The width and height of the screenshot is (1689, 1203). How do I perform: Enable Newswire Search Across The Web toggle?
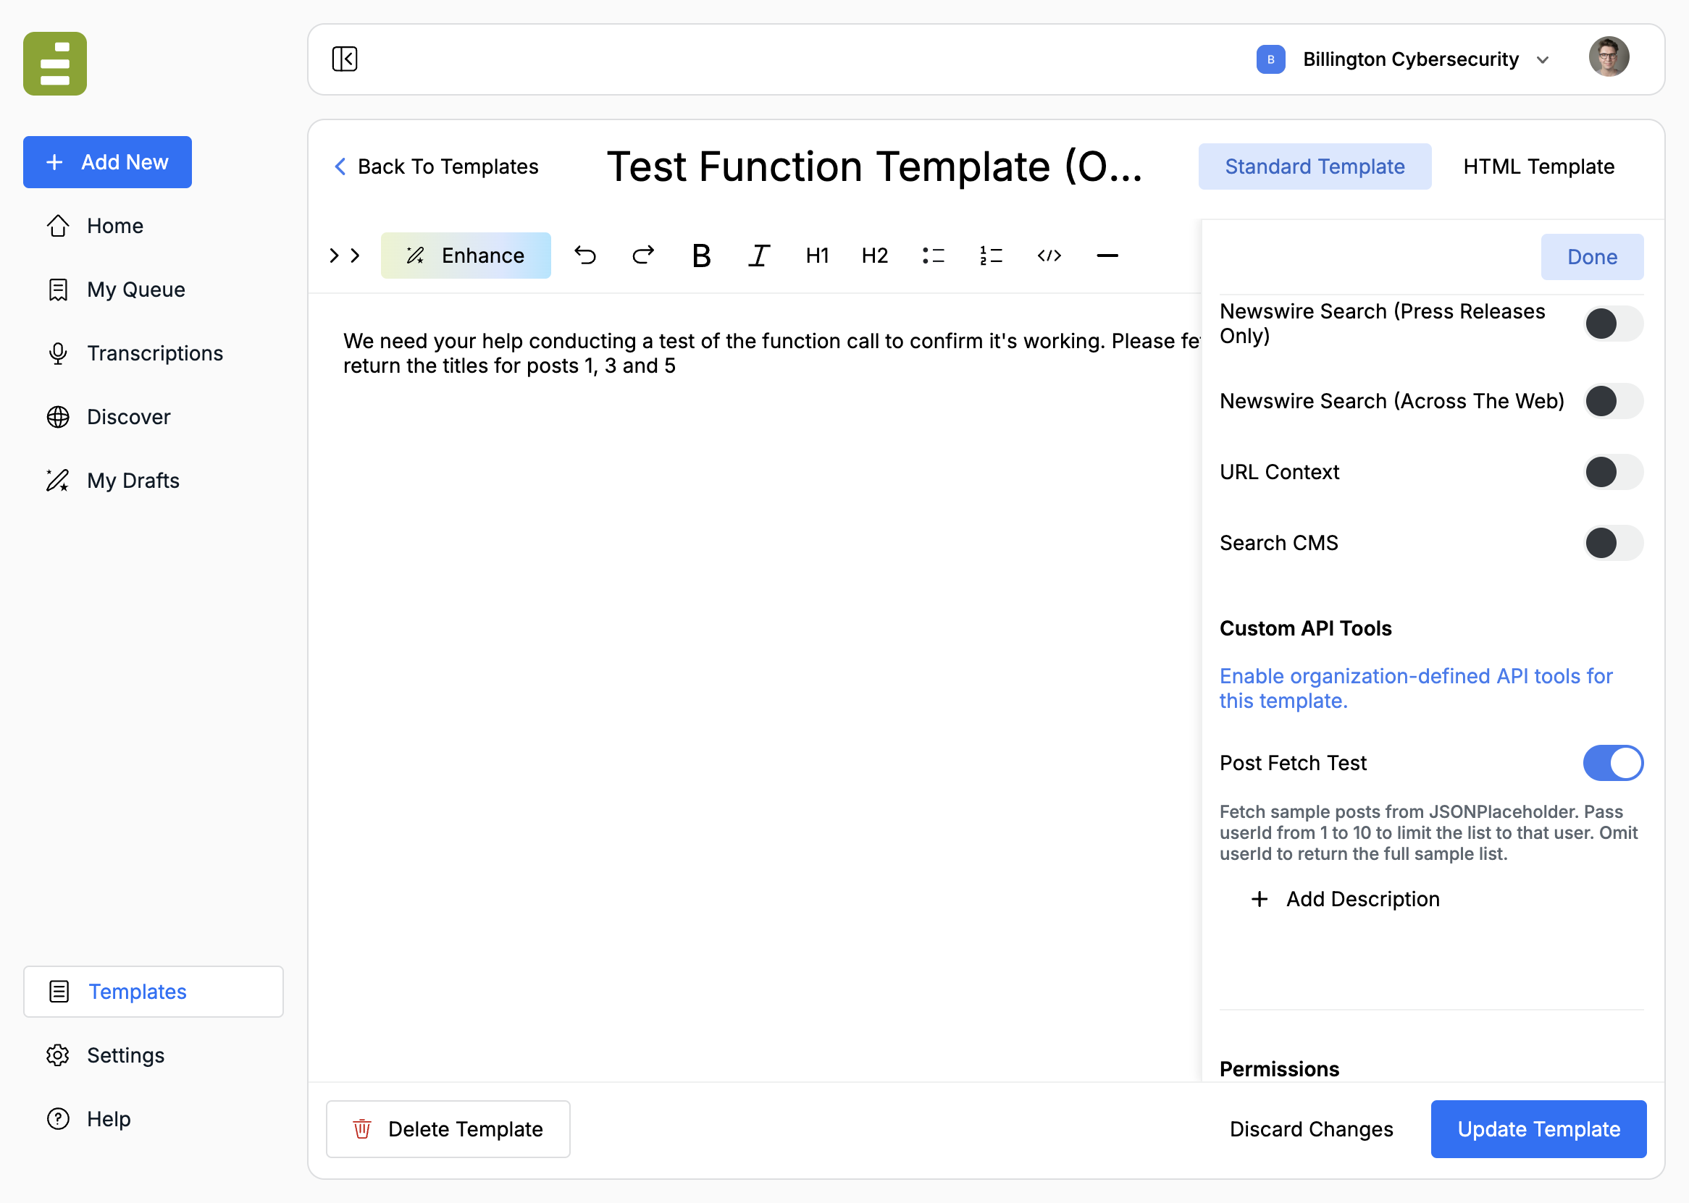1613,401
